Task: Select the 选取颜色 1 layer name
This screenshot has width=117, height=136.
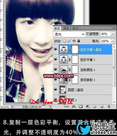Action: pos(88,70)
